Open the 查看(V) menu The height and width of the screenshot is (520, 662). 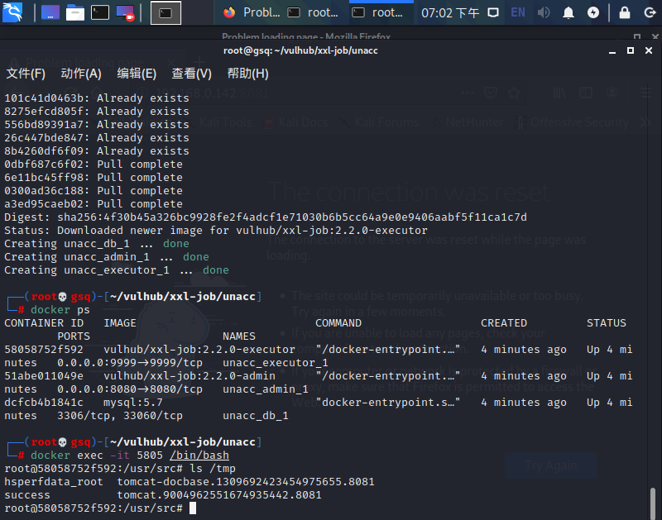coord(192,74)
